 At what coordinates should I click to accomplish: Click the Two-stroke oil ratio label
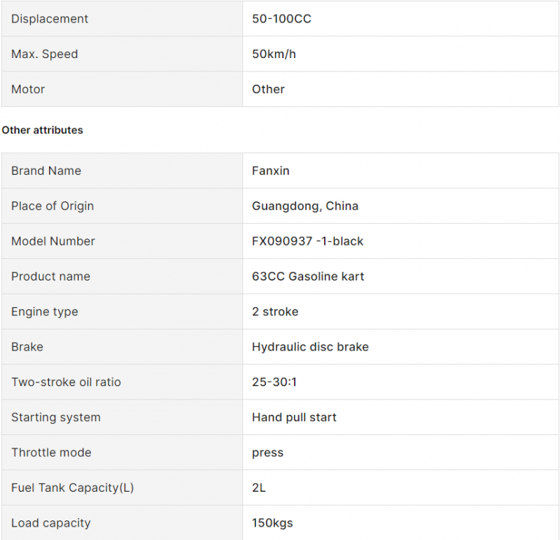pos(66,382)
